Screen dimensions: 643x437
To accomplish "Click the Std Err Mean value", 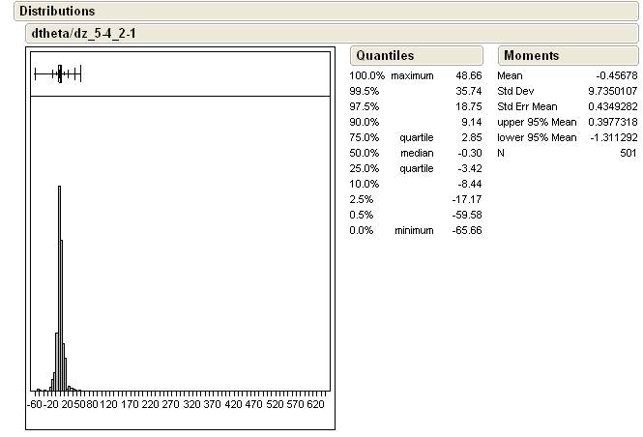I will point(609,106).
